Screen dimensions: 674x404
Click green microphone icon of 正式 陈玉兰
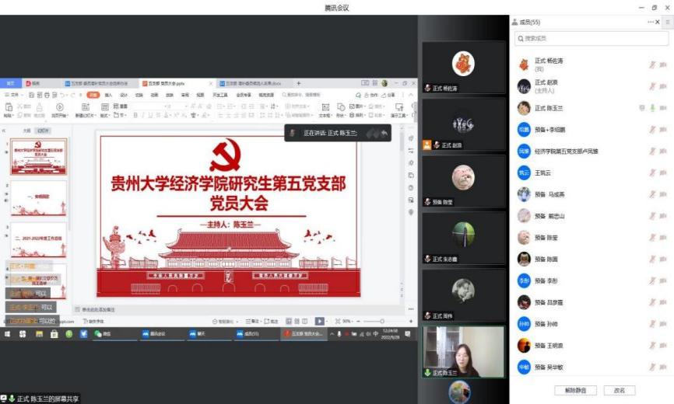click(652, 108)
